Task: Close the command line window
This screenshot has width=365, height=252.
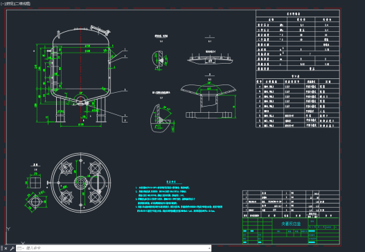Action: click(6, 249)
